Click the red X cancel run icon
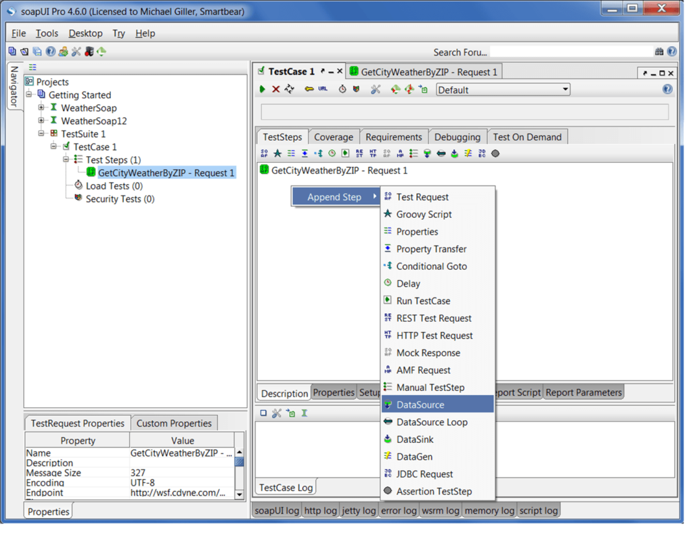Viewport: 693px width, 533px height. pyautogui.click(x=276, y=89)
